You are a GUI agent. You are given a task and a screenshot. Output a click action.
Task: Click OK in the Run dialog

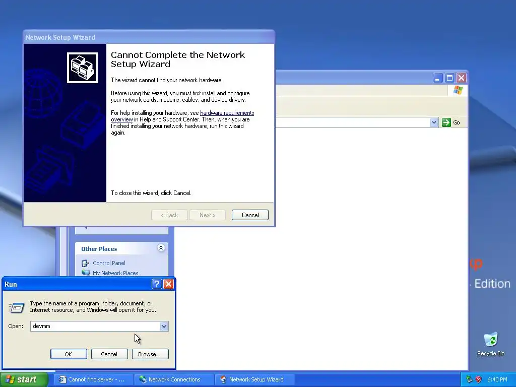69,354
